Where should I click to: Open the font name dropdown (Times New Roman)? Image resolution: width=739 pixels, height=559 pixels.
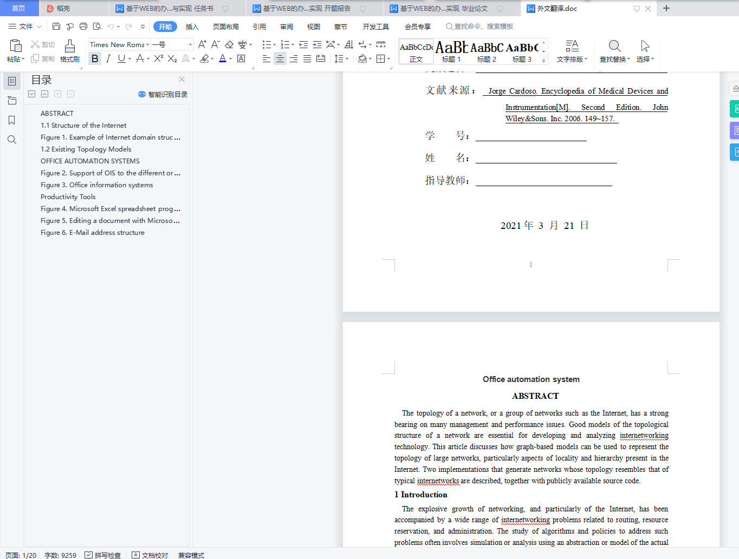tap(147, 44)
